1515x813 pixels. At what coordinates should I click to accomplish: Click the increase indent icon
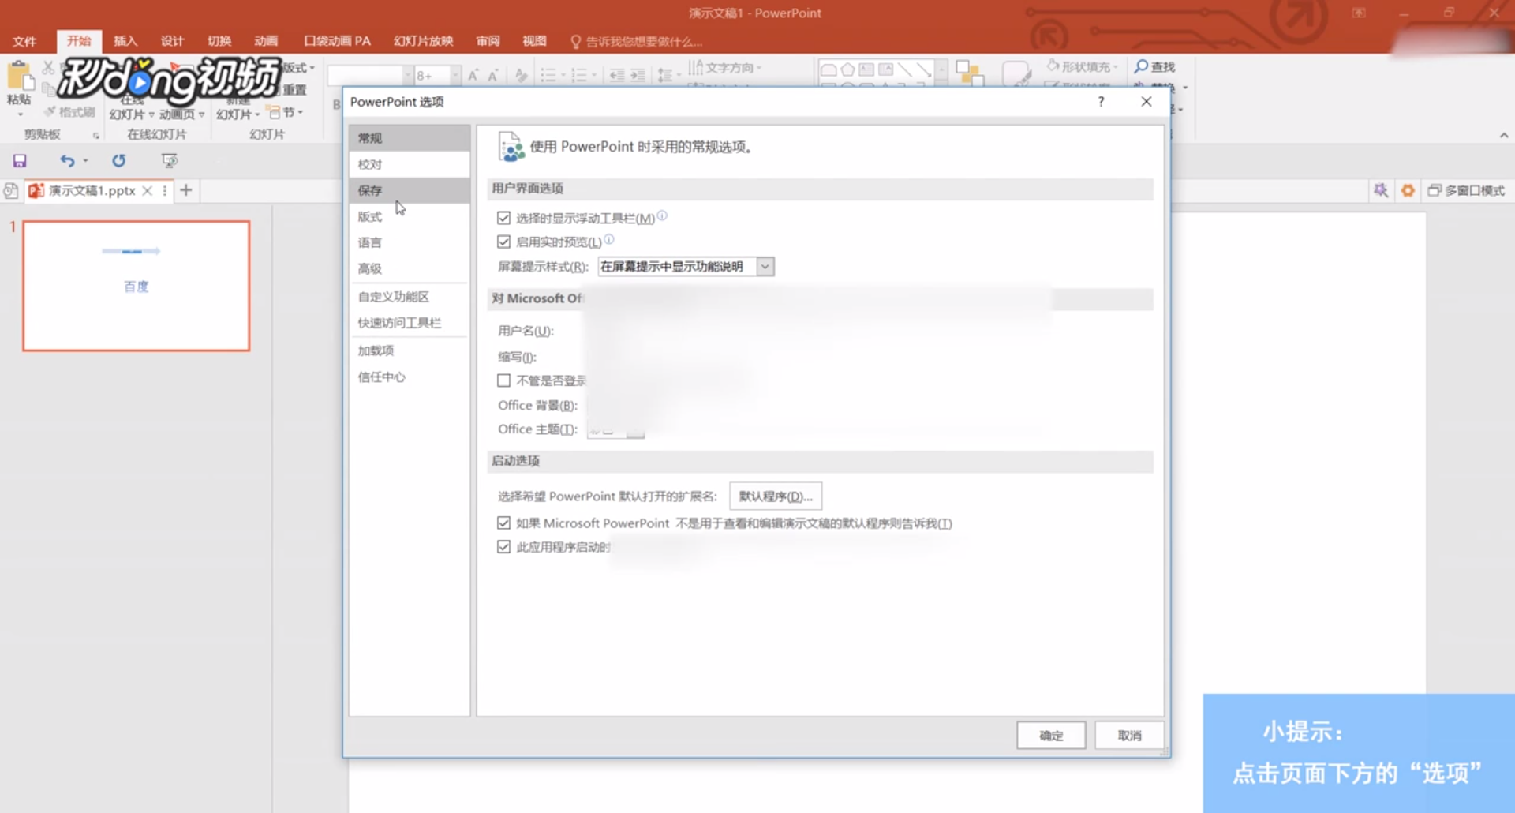[638, 75]
